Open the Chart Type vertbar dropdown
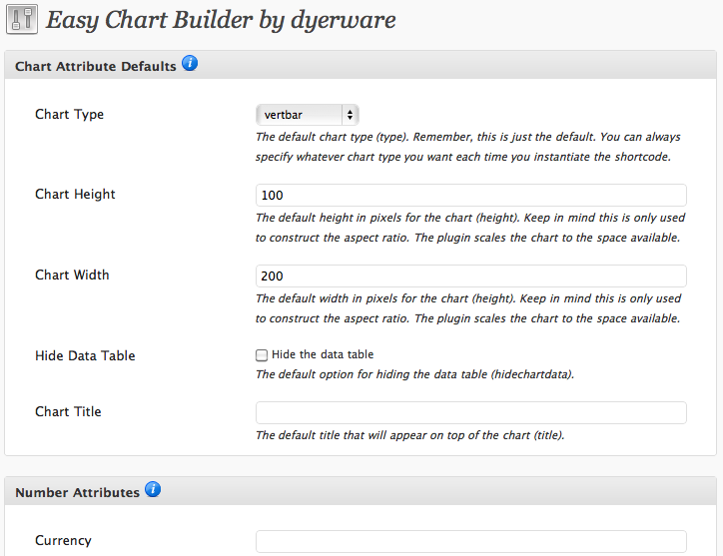The height and width of the screenshot is (556, 723). tap(308, 115)
